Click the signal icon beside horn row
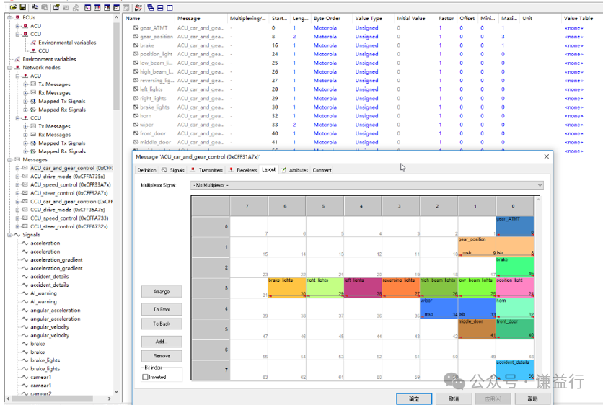The image size is (603, 405). [x=136, y=115]
